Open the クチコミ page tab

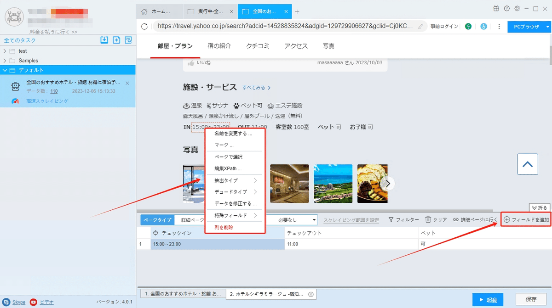coord(258,46)
